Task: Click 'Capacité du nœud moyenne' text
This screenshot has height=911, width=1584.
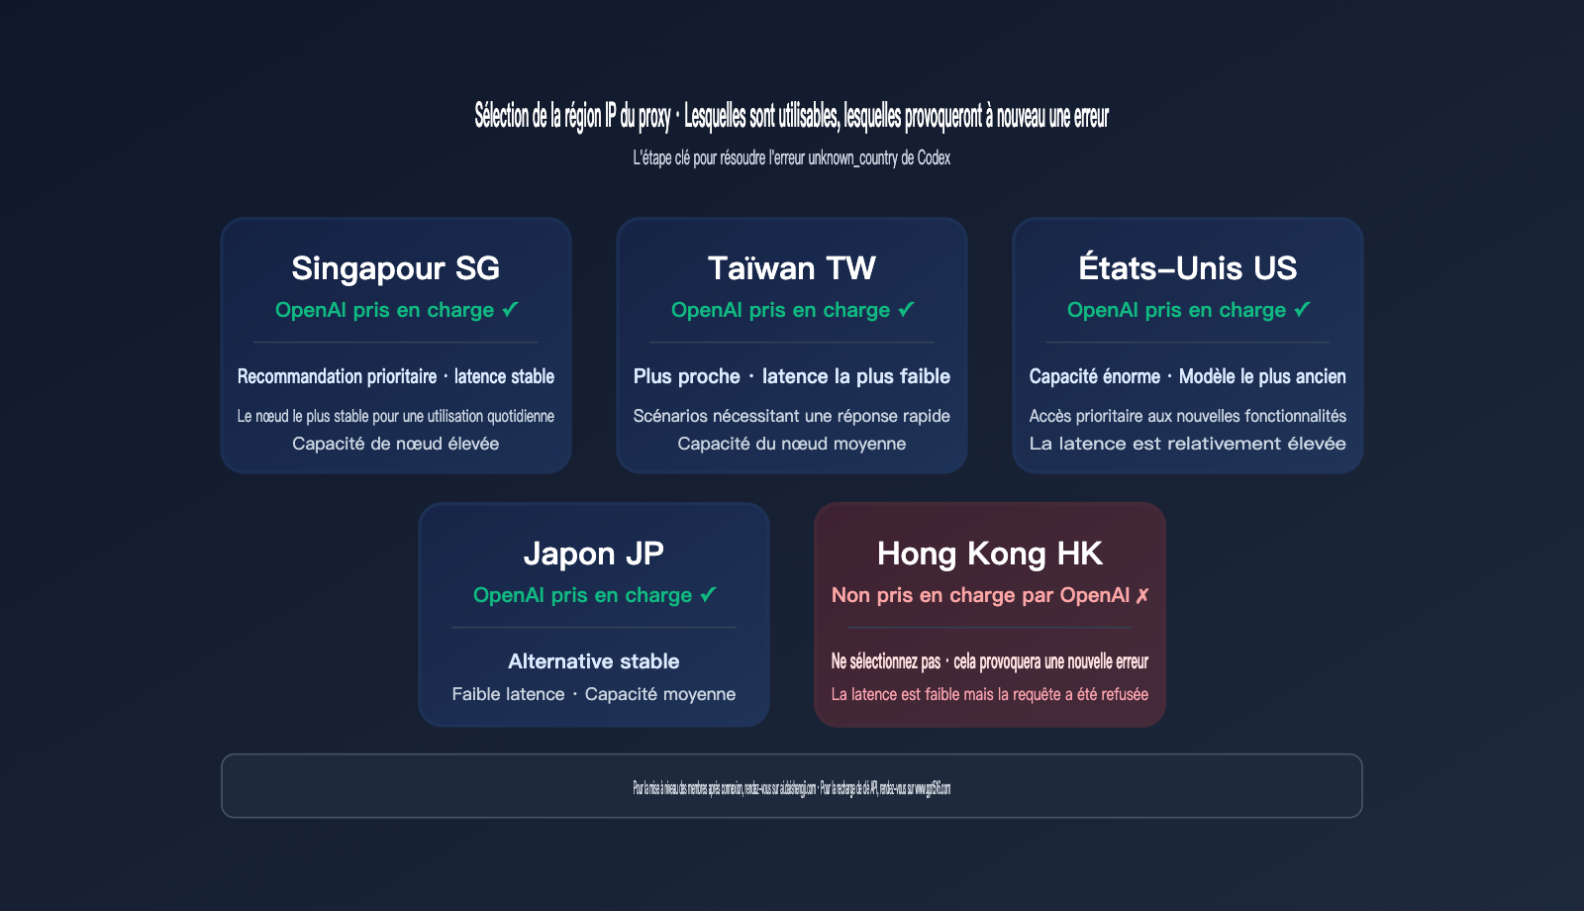Action: click(x=792, y=444)
